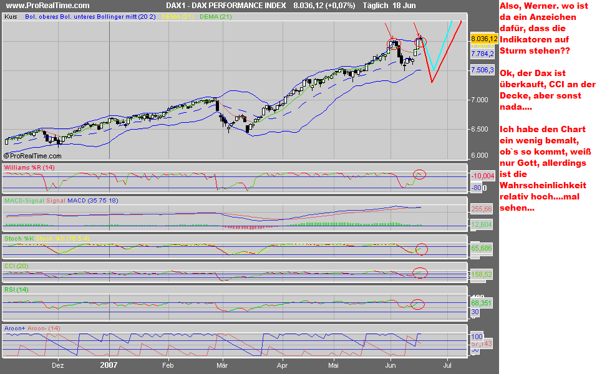This screenshot has width=597, height=374.
Task: Click the 100 Aroon value tag
Action: click(477, 337)
